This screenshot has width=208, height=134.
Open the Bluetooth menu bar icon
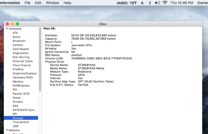pyautogui.click(x=150, y=3)
